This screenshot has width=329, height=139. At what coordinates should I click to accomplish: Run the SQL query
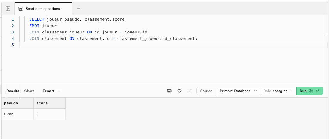coord(309,91)
